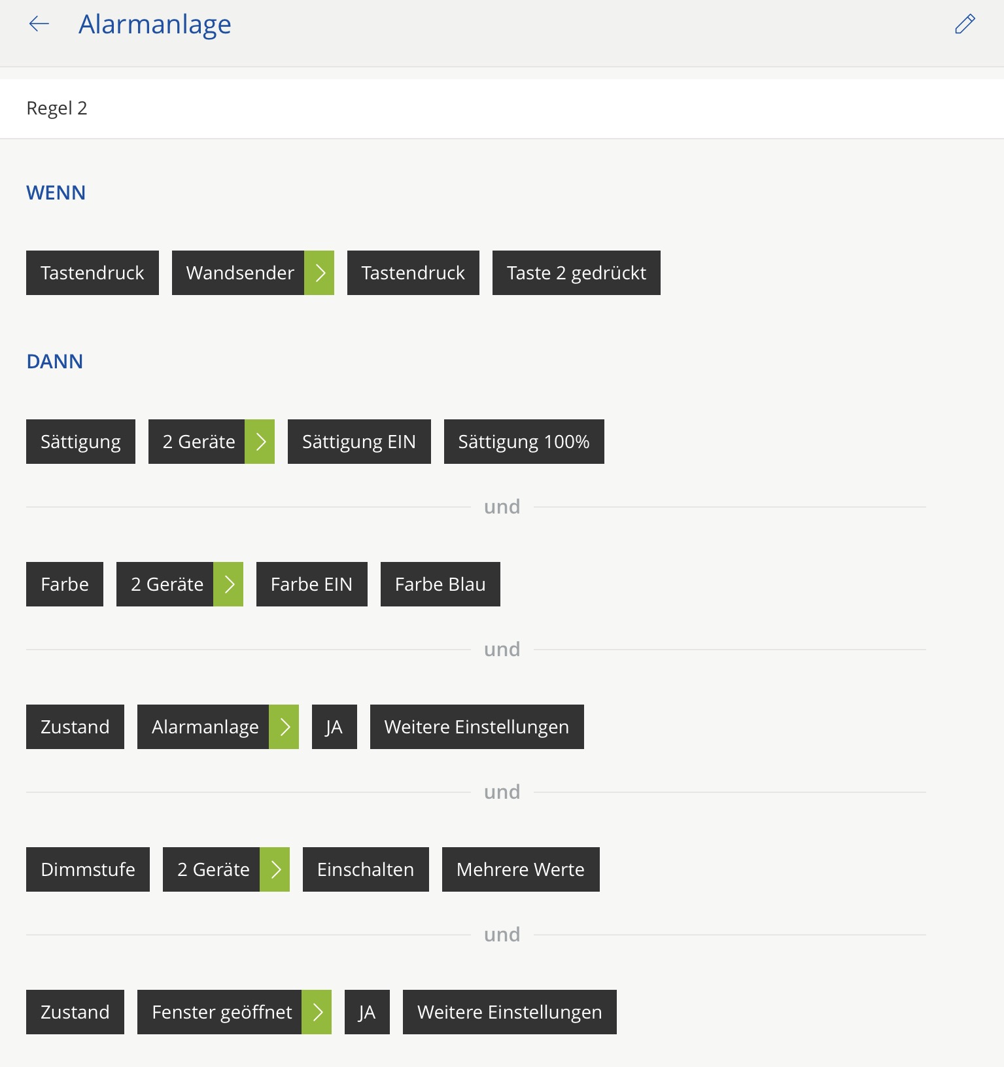Viewport: 1004px width, 1067px height.
Task: Click the Regel 2 rule name field
Action: click(x=502, y=109)
